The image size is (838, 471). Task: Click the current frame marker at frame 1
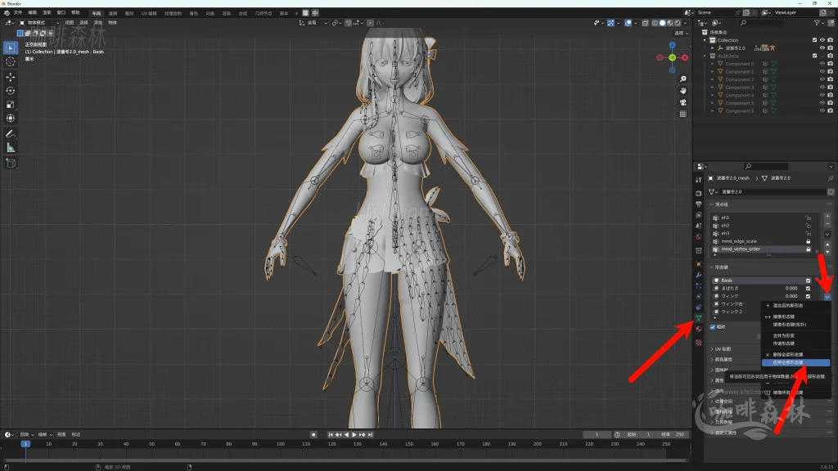(x=25, y=444)
